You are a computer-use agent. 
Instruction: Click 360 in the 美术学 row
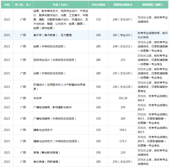[98, 35]
